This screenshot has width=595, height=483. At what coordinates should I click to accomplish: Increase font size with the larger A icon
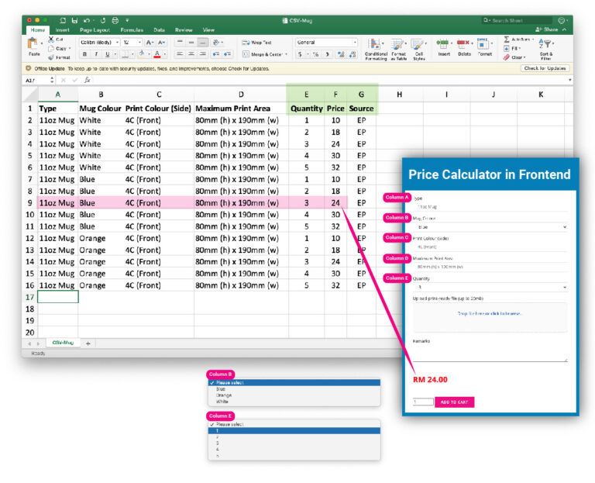click(x=150, y=43)
